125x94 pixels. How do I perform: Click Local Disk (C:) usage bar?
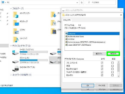tap(34, 52)
